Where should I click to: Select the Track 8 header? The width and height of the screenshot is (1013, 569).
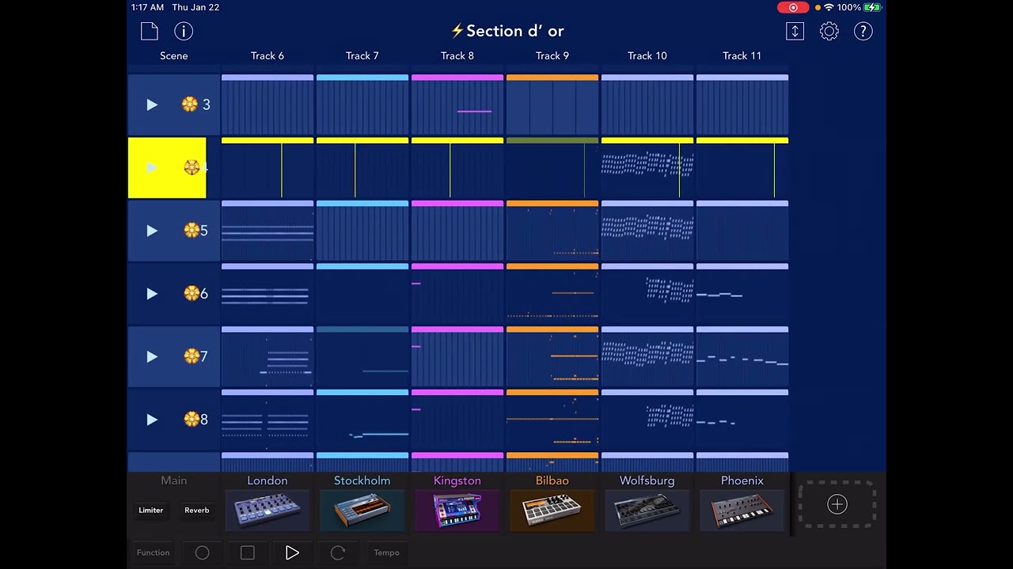[457, 56]
